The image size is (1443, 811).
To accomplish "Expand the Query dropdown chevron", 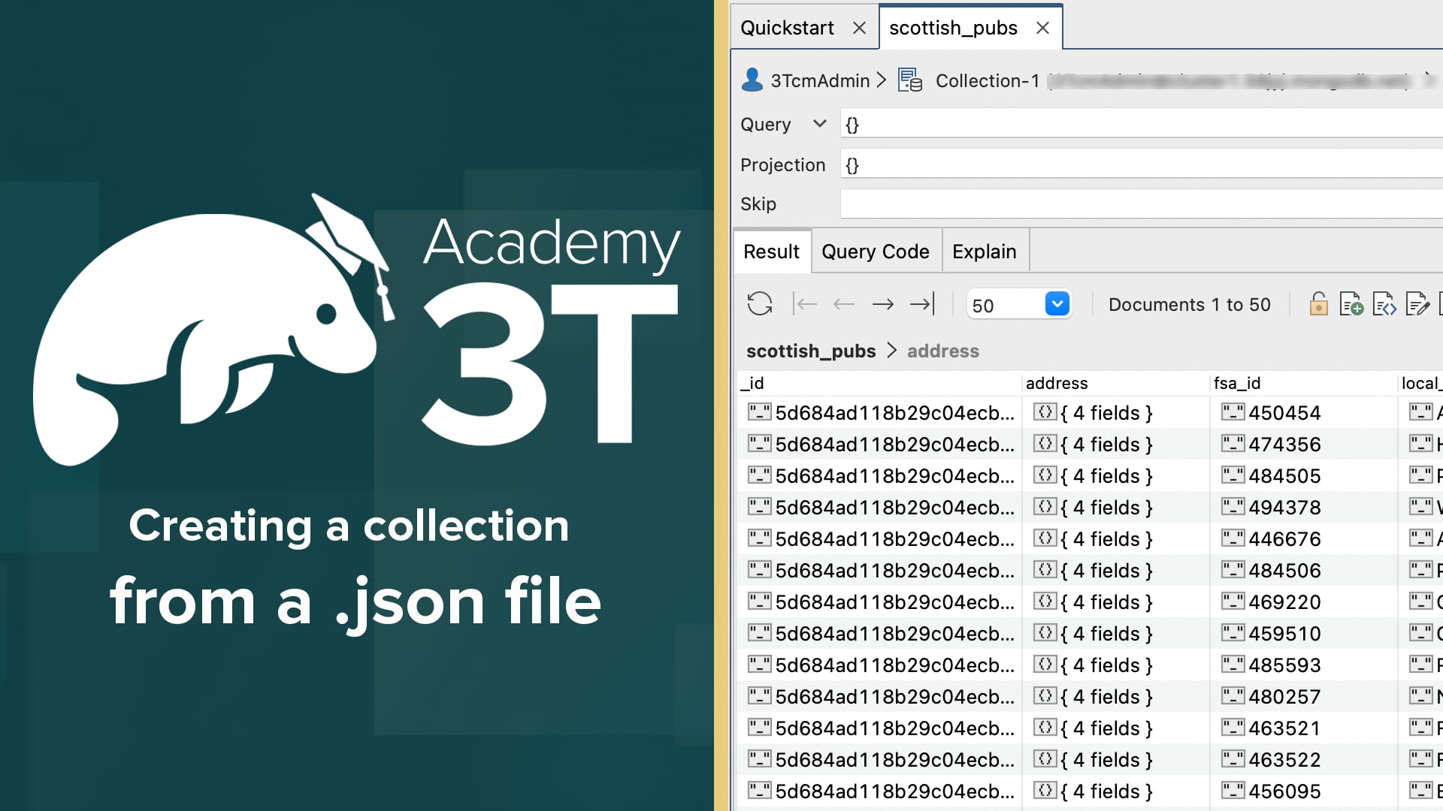I will (x=819, y=123).
